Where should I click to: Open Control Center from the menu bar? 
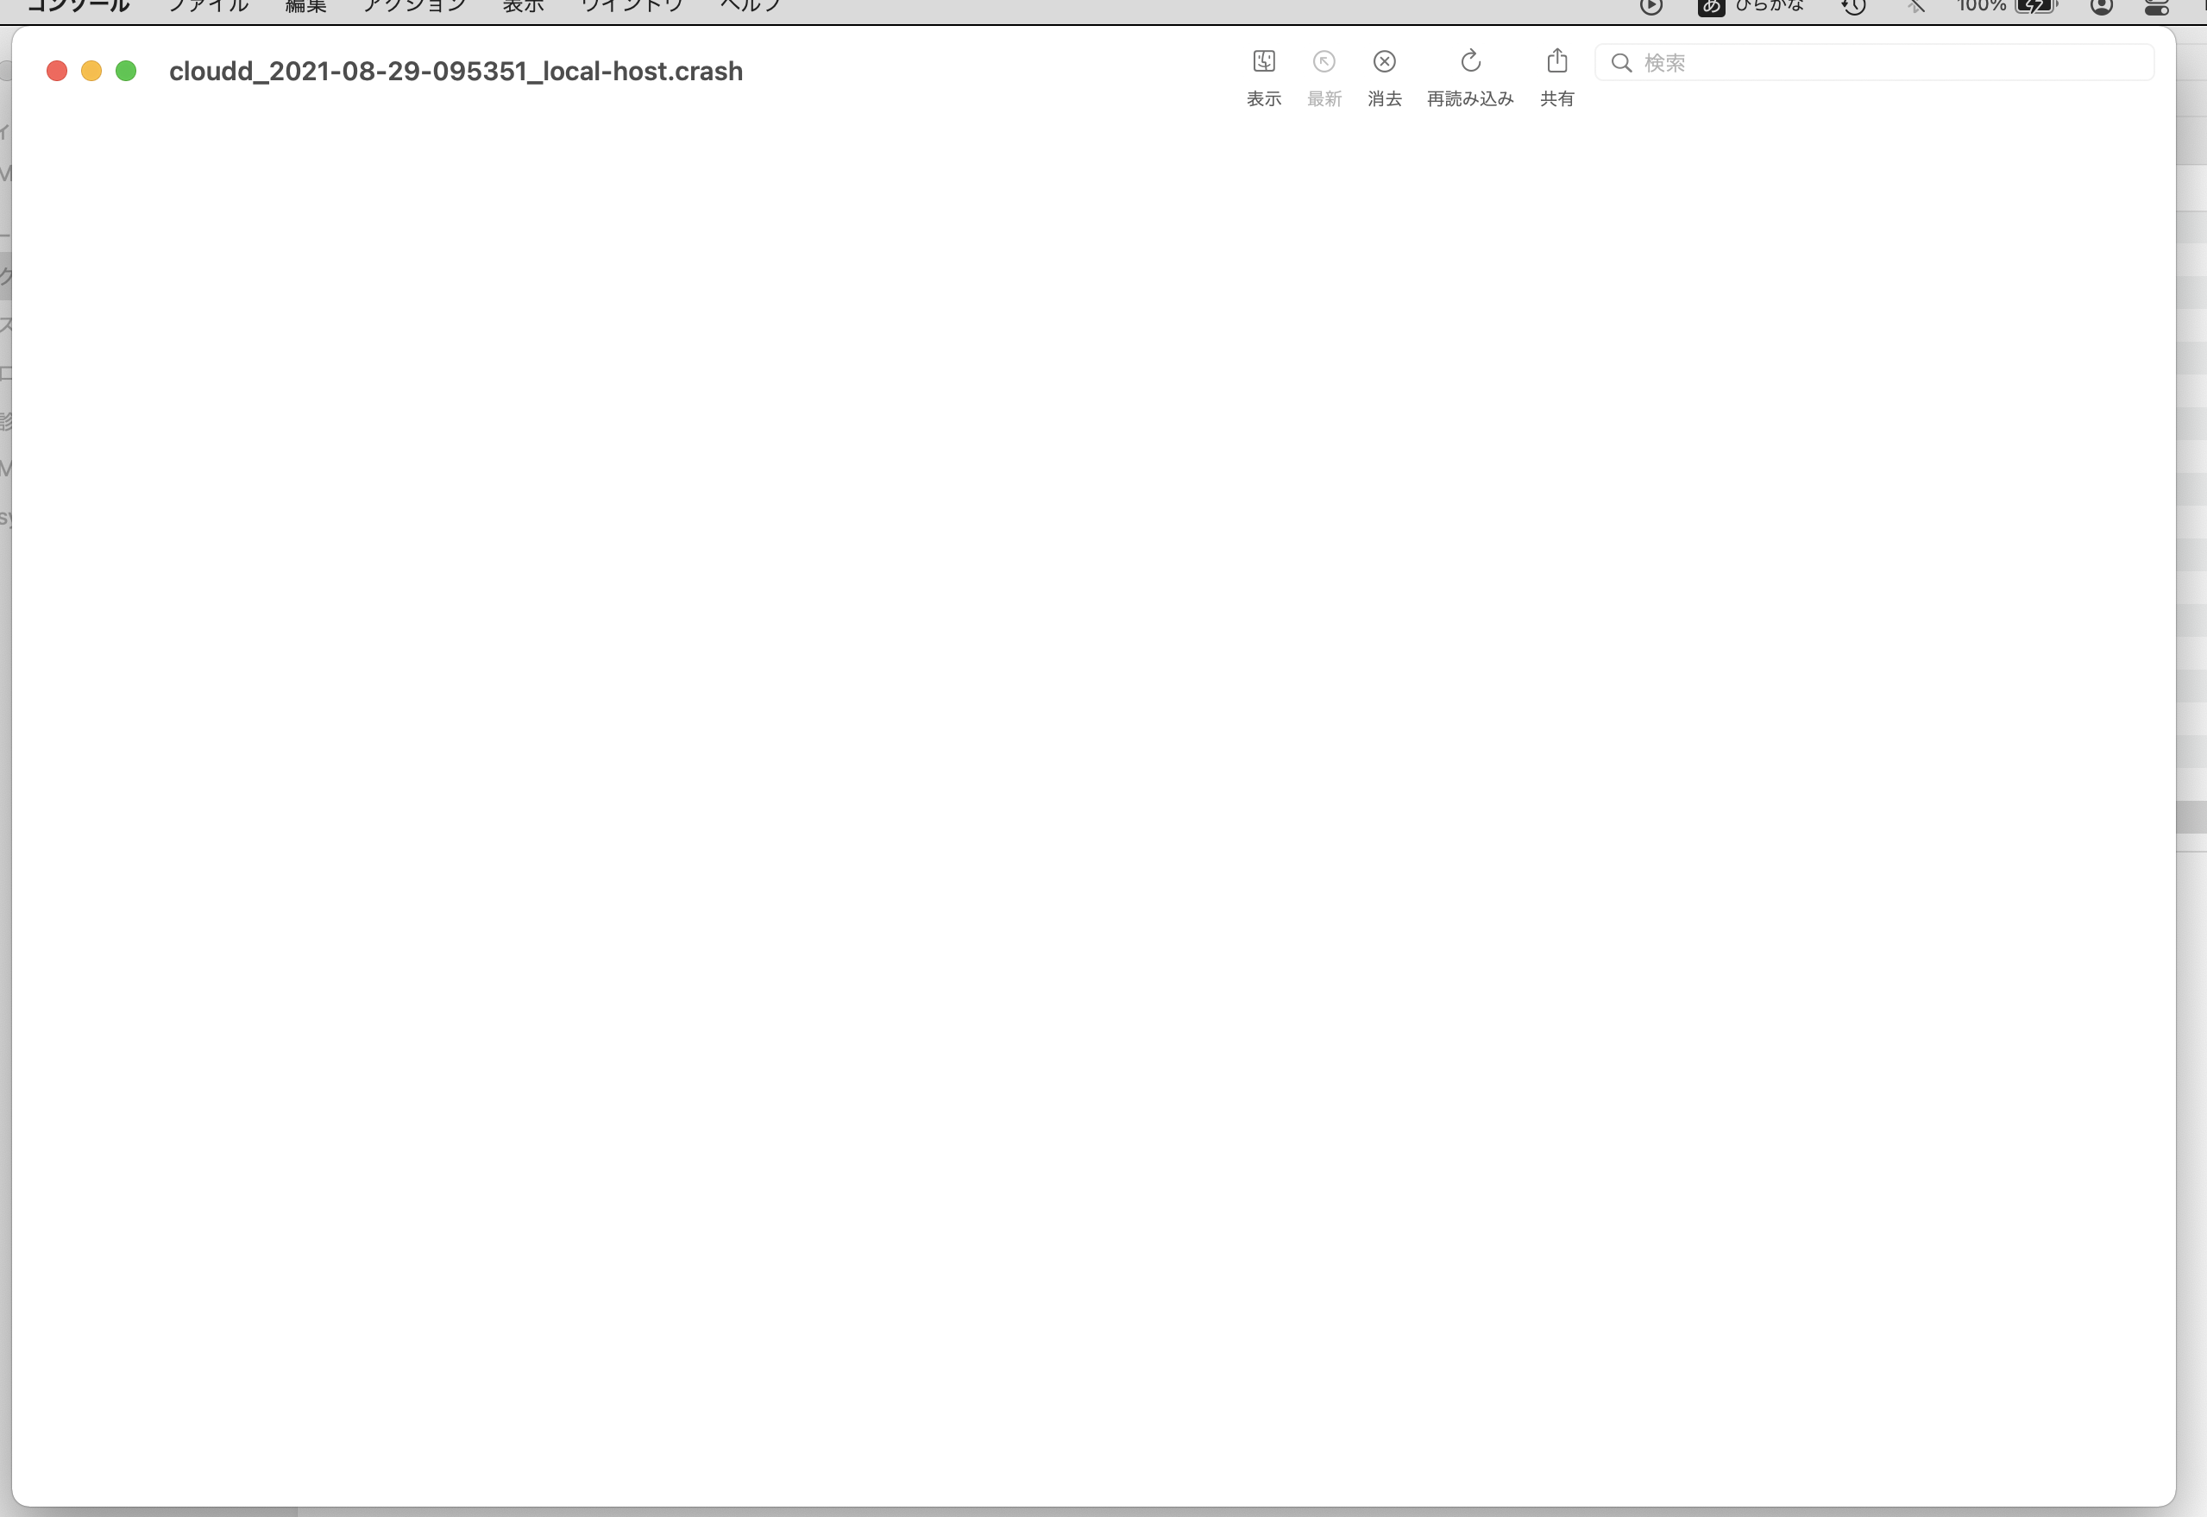pos(2157,7)
